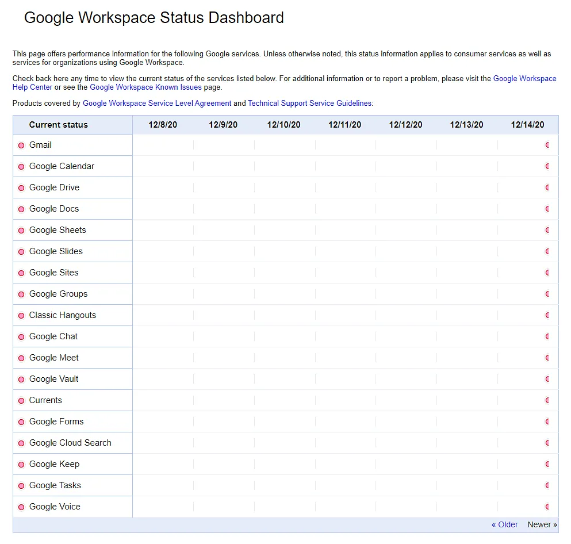
Task: Click the 12/14/20 outage icon for Google Chat
Action: [547, 337]
